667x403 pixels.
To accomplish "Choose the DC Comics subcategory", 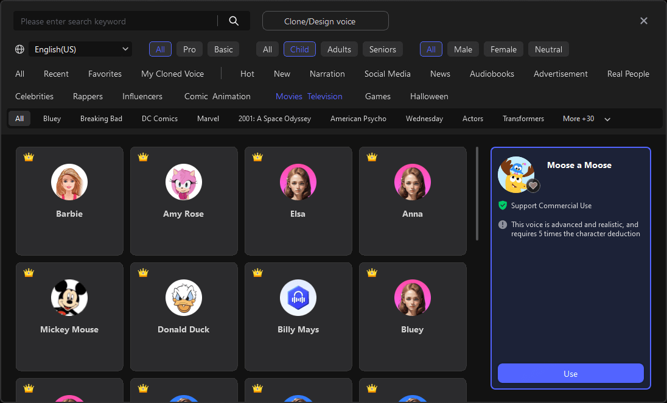I will (159, 119).
